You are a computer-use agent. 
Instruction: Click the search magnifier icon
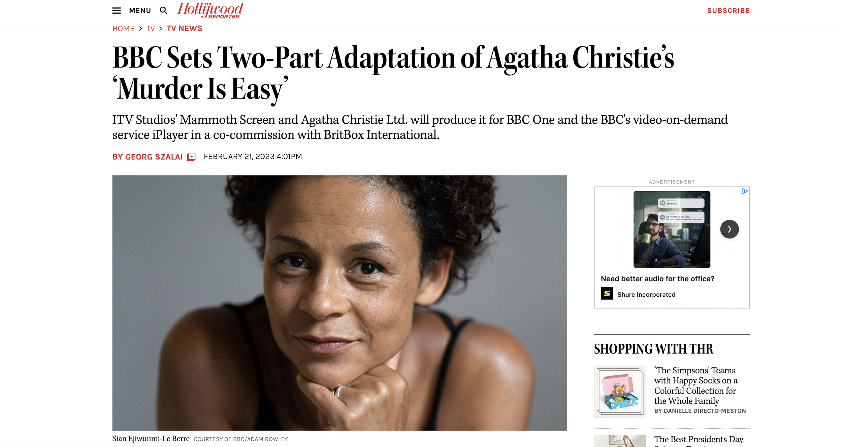(164, 11)
